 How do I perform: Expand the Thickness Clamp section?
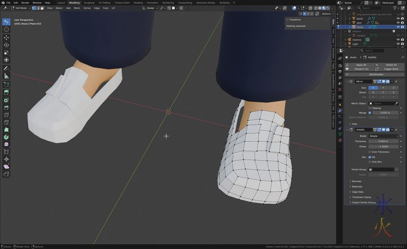coord(361,197)
